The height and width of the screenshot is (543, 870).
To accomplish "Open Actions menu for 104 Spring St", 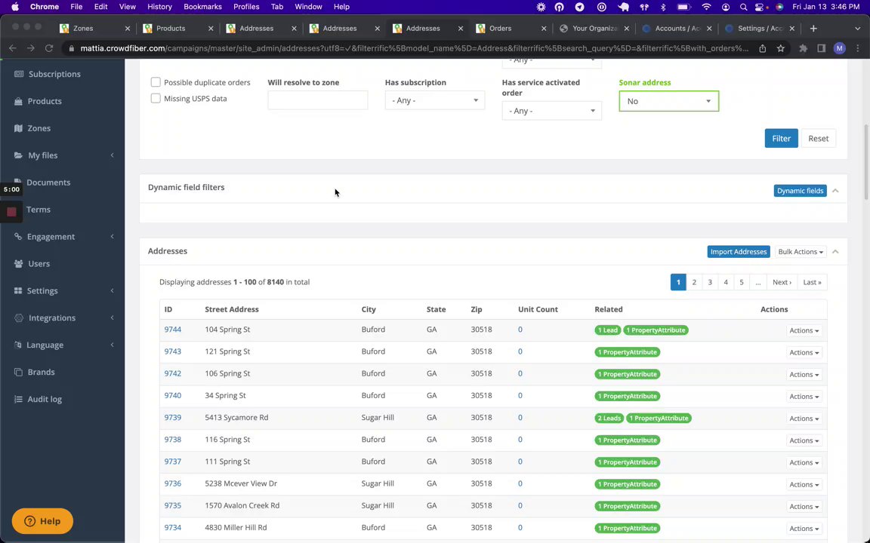I will (804, 330).
